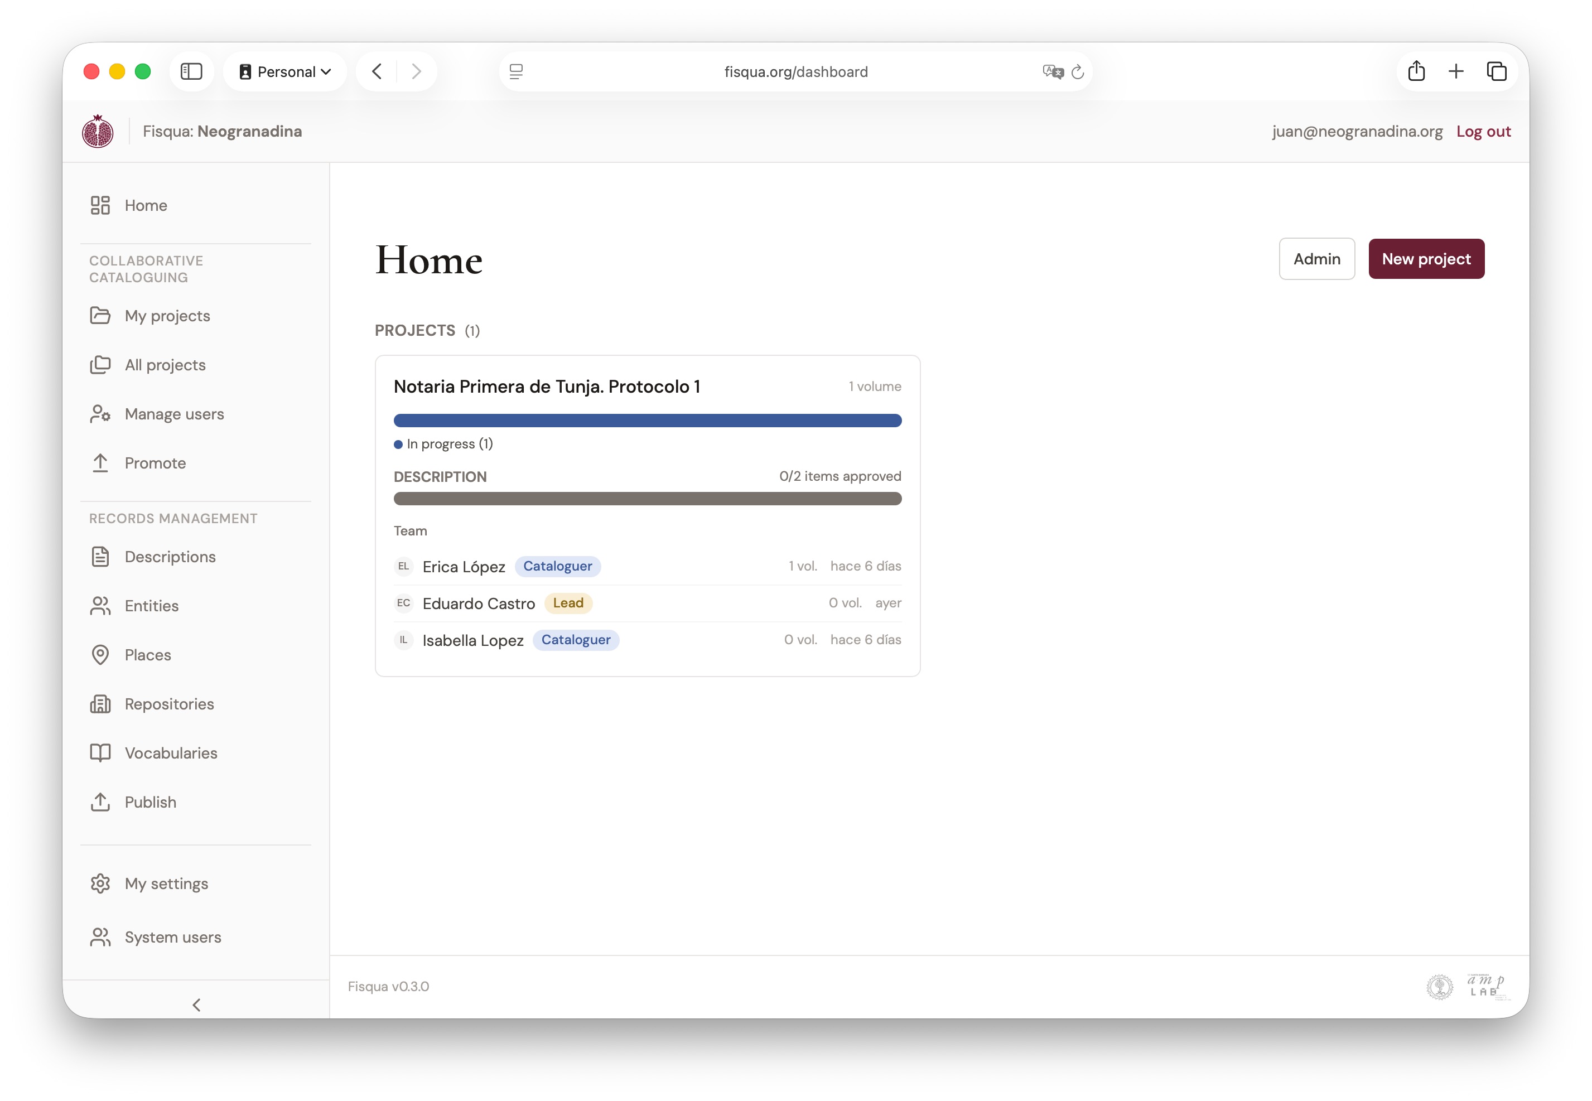Screen dimensions: 1592x1101
Task: Click the My settings gear icon
Action: click(x=100, y=883)
